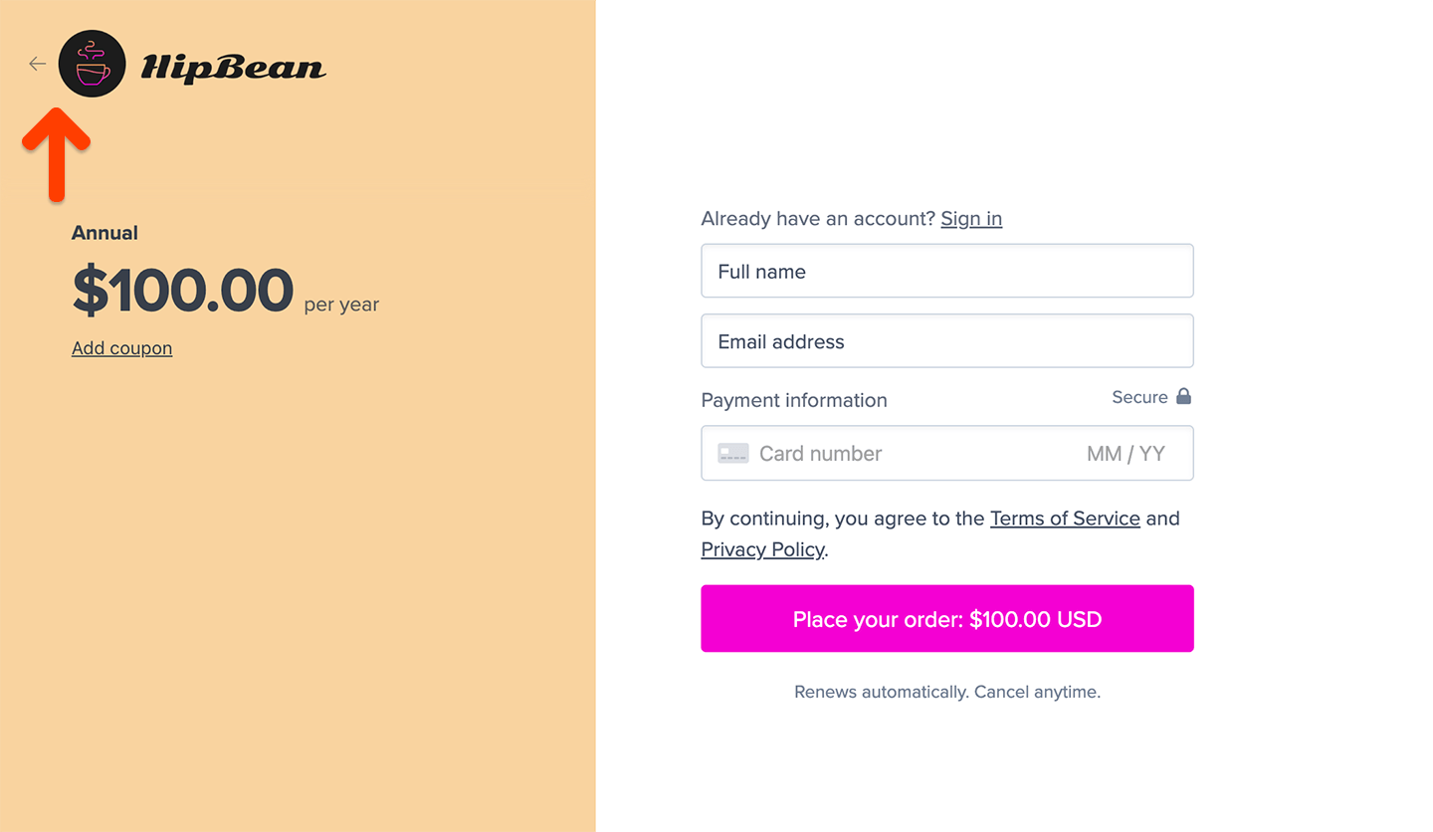The width and height of the screenshot is (1433, 832).
Task: Open the Privacy Policy link
Action: (x=762, y=549)
